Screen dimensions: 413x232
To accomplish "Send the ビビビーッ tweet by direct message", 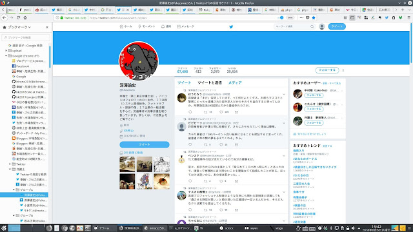I will coord(237,144).
